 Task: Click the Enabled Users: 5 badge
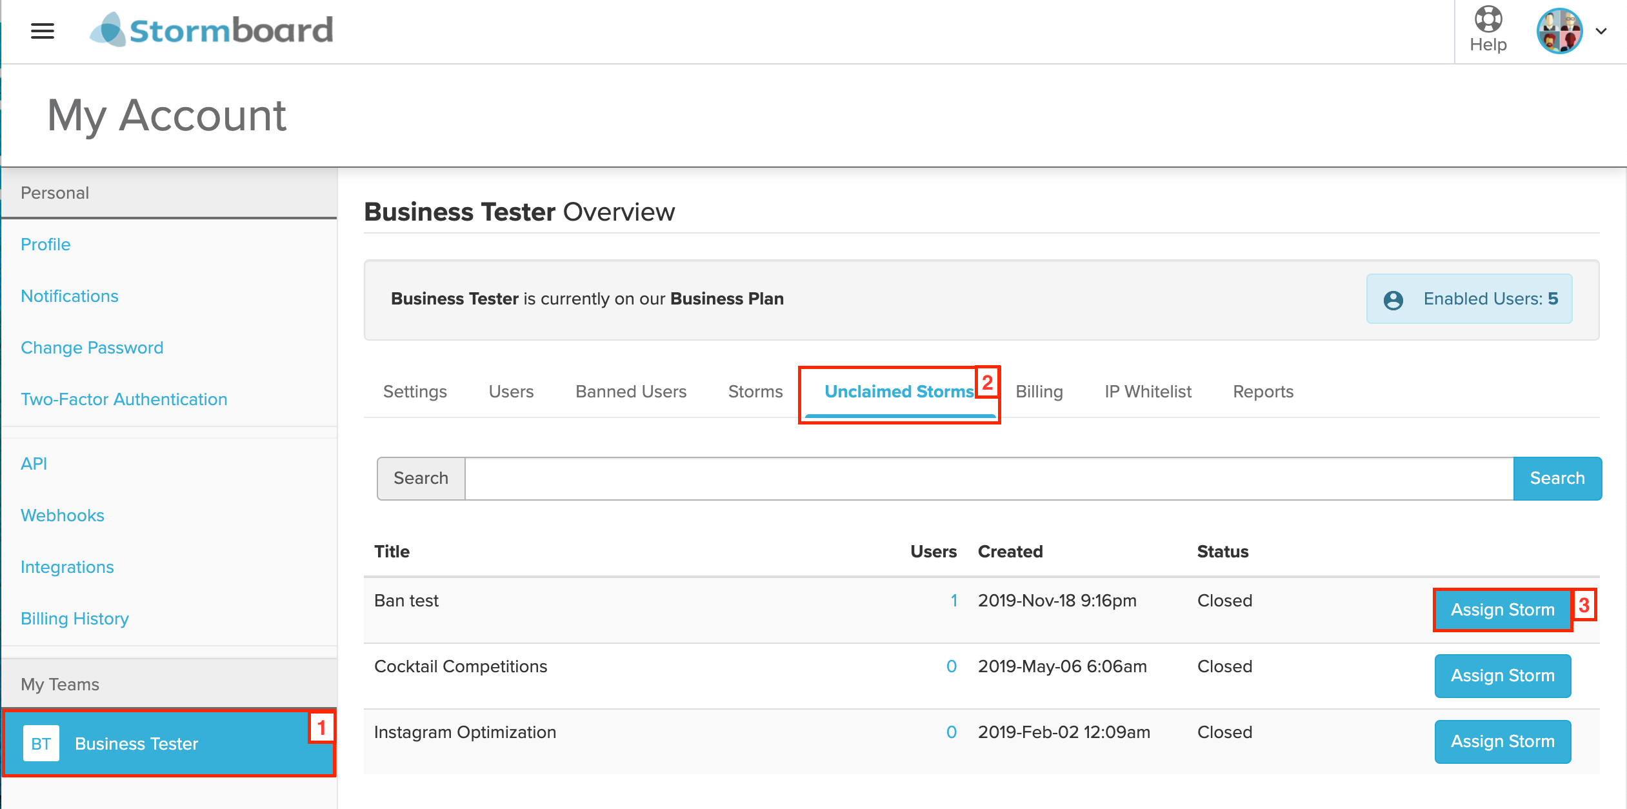click(1469, 299)
